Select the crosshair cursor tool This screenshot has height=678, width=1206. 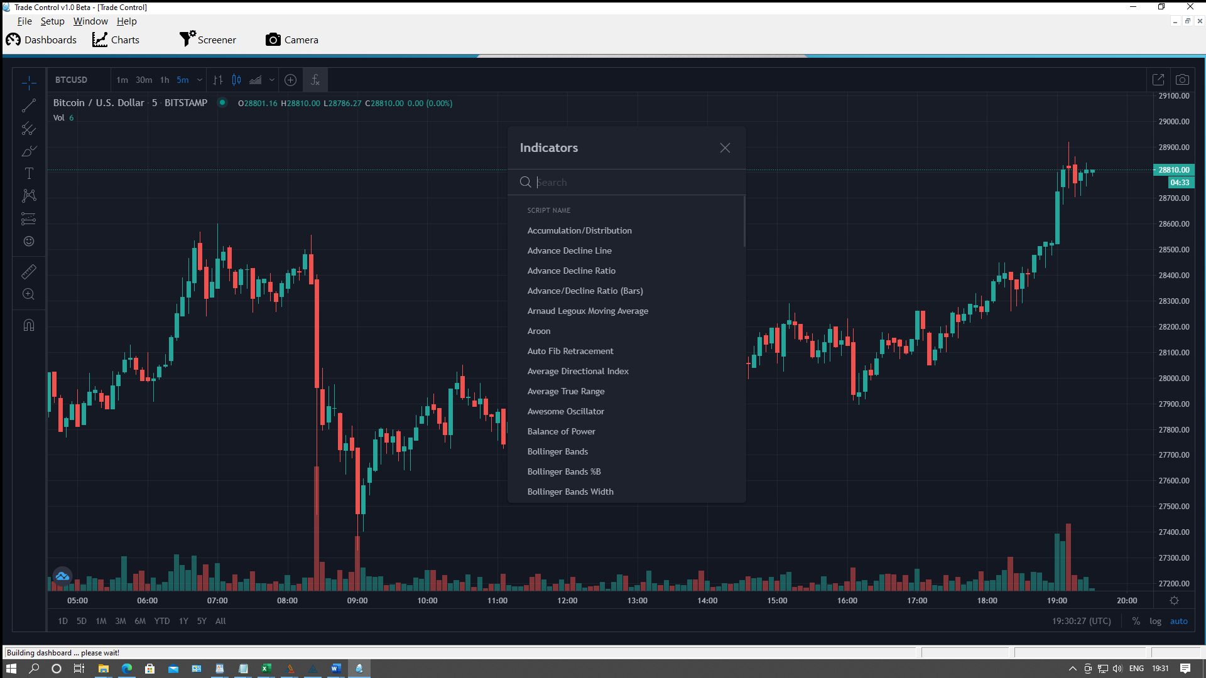pyautogui.click(x=29, y=82)
